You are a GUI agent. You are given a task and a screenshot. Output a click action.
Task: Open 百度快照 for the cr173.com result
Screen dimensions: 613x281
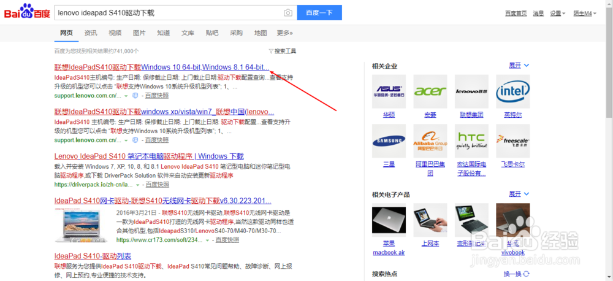click(227, 239)
